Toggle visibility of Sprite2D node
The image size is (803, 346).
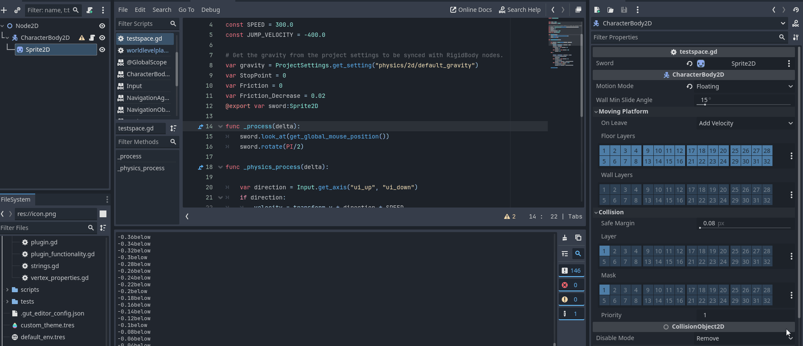(x=102, y=50)
